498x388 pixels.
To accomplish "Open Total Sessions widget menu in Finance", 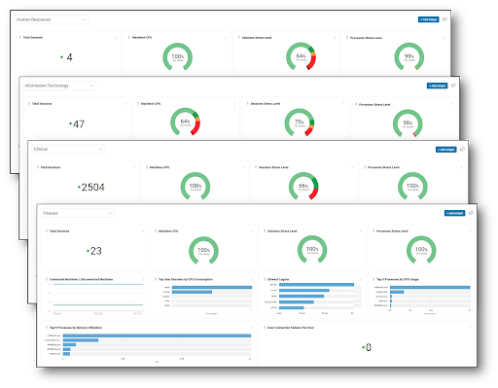I will (x=143, y=231).
